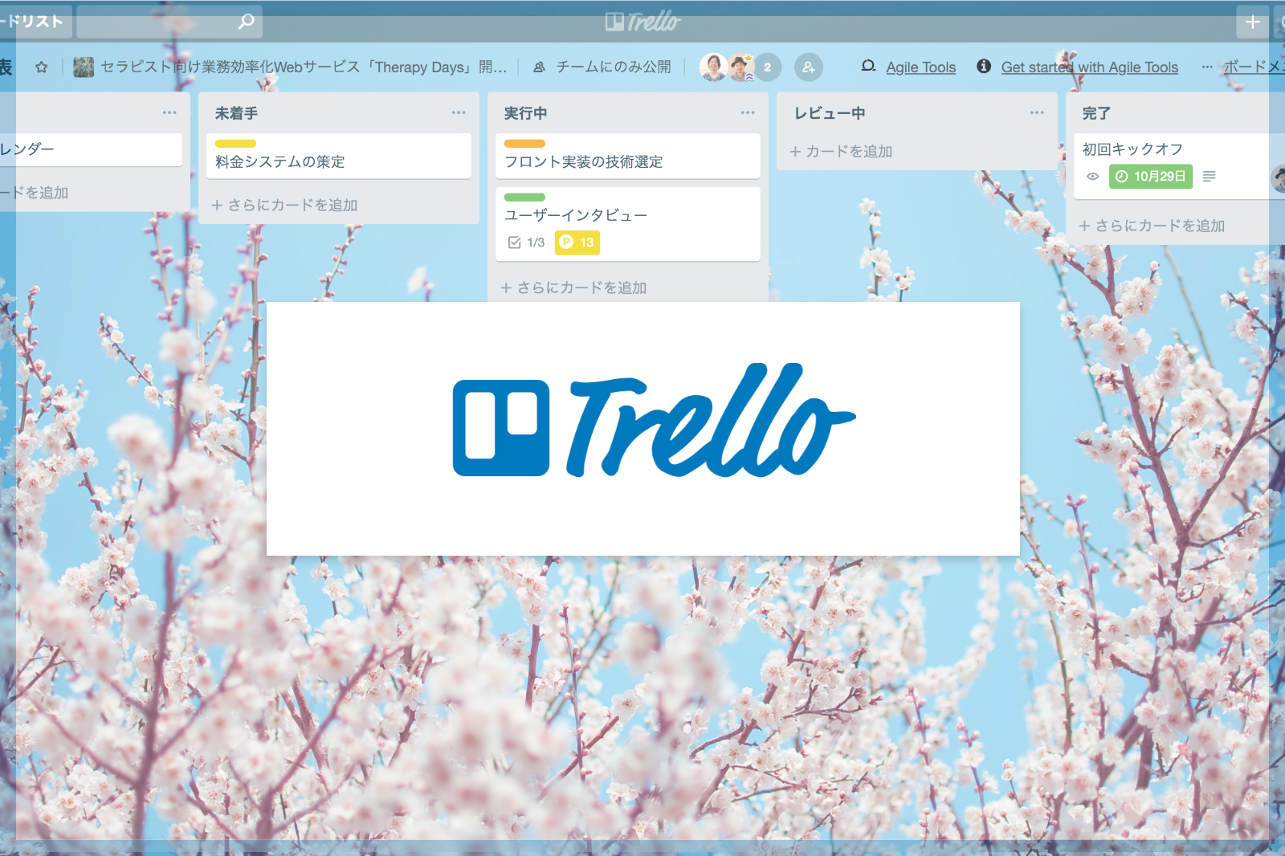Open first member avatar
This screenshot has height=856, width=1285.
coord(713,67)
